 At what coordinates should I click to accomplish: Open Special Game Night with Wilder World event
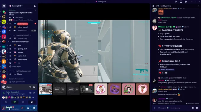coord(21,14)
